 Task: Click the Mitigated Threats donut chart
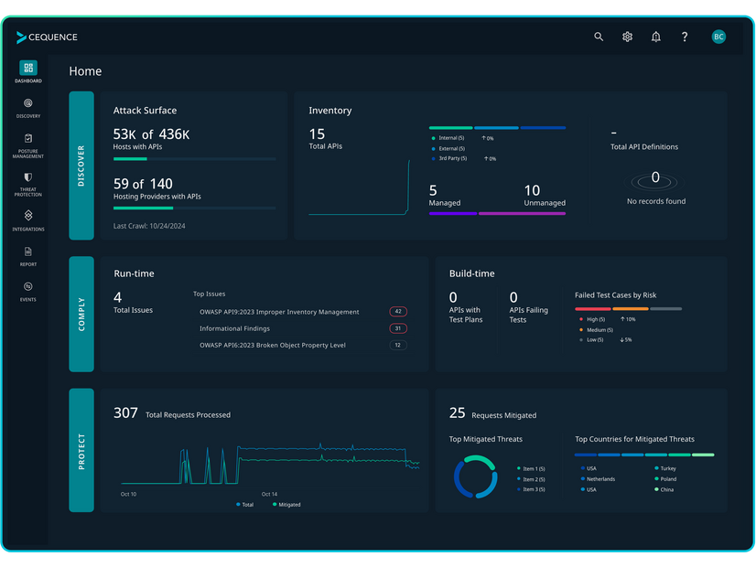point(475,477)
